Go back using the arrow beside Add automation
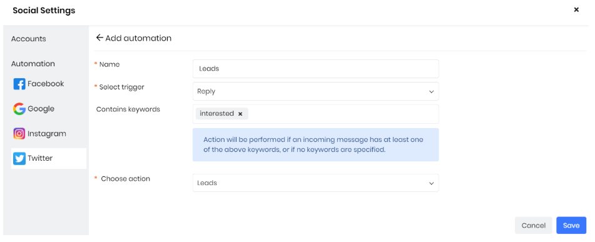 click(99, 38)
